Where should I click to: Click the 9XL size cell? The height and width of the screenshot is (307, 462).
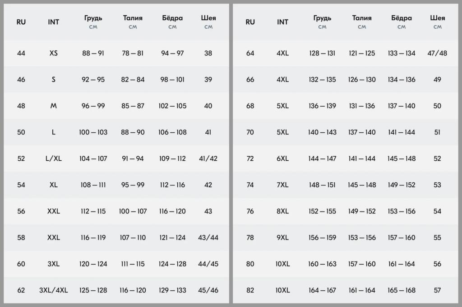click(282, 238)
